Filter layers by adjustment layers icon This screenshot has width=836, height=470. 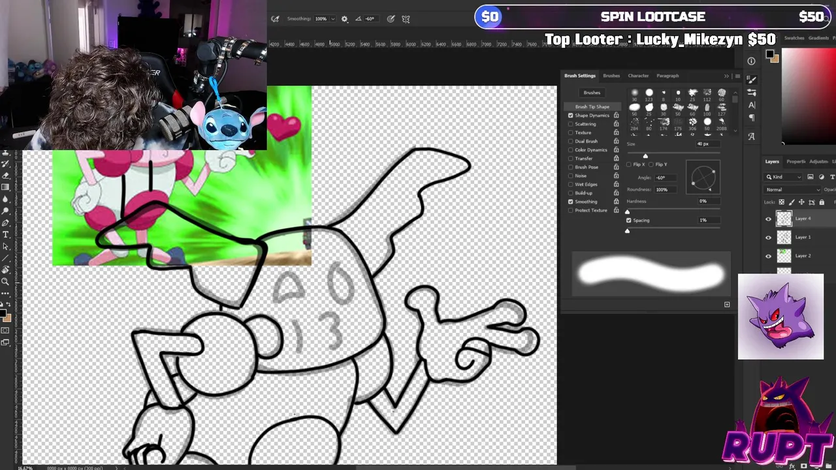(821, 177)
